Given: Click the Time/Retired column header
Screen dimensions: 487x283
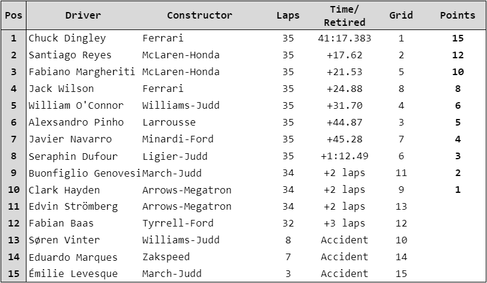Looking at the screenshot, I should click(344, 16).
